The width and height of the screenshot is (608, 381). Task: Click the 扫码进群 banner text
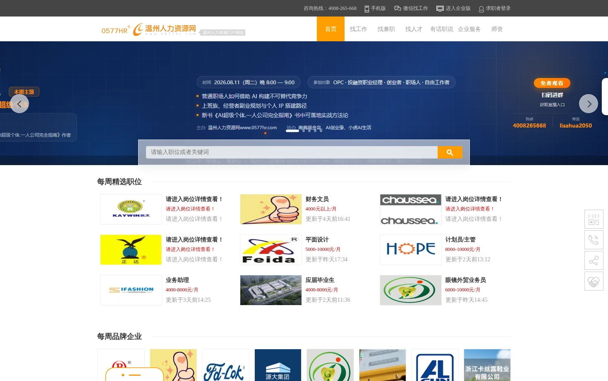(552, 95)
